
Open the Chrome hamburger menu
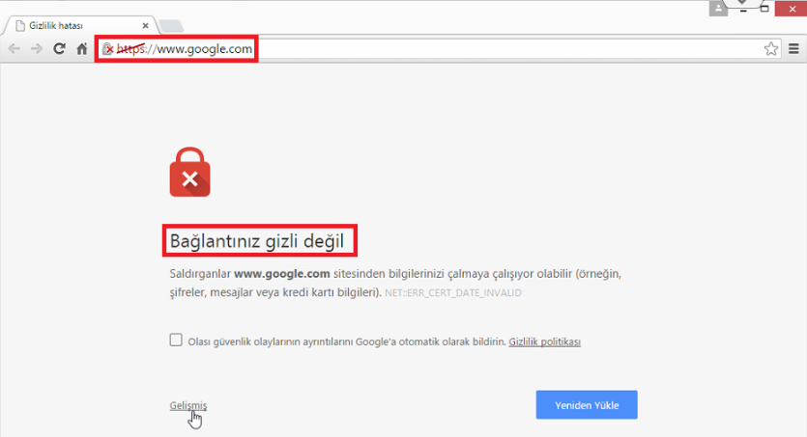(793, 48)
